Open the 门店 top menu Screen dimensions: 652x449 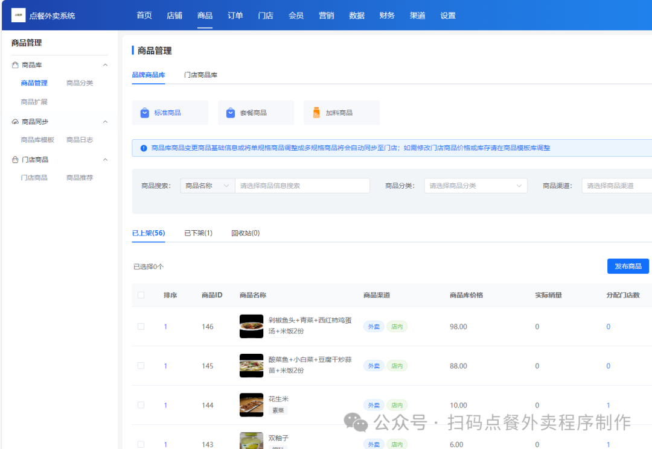[266, 15]
